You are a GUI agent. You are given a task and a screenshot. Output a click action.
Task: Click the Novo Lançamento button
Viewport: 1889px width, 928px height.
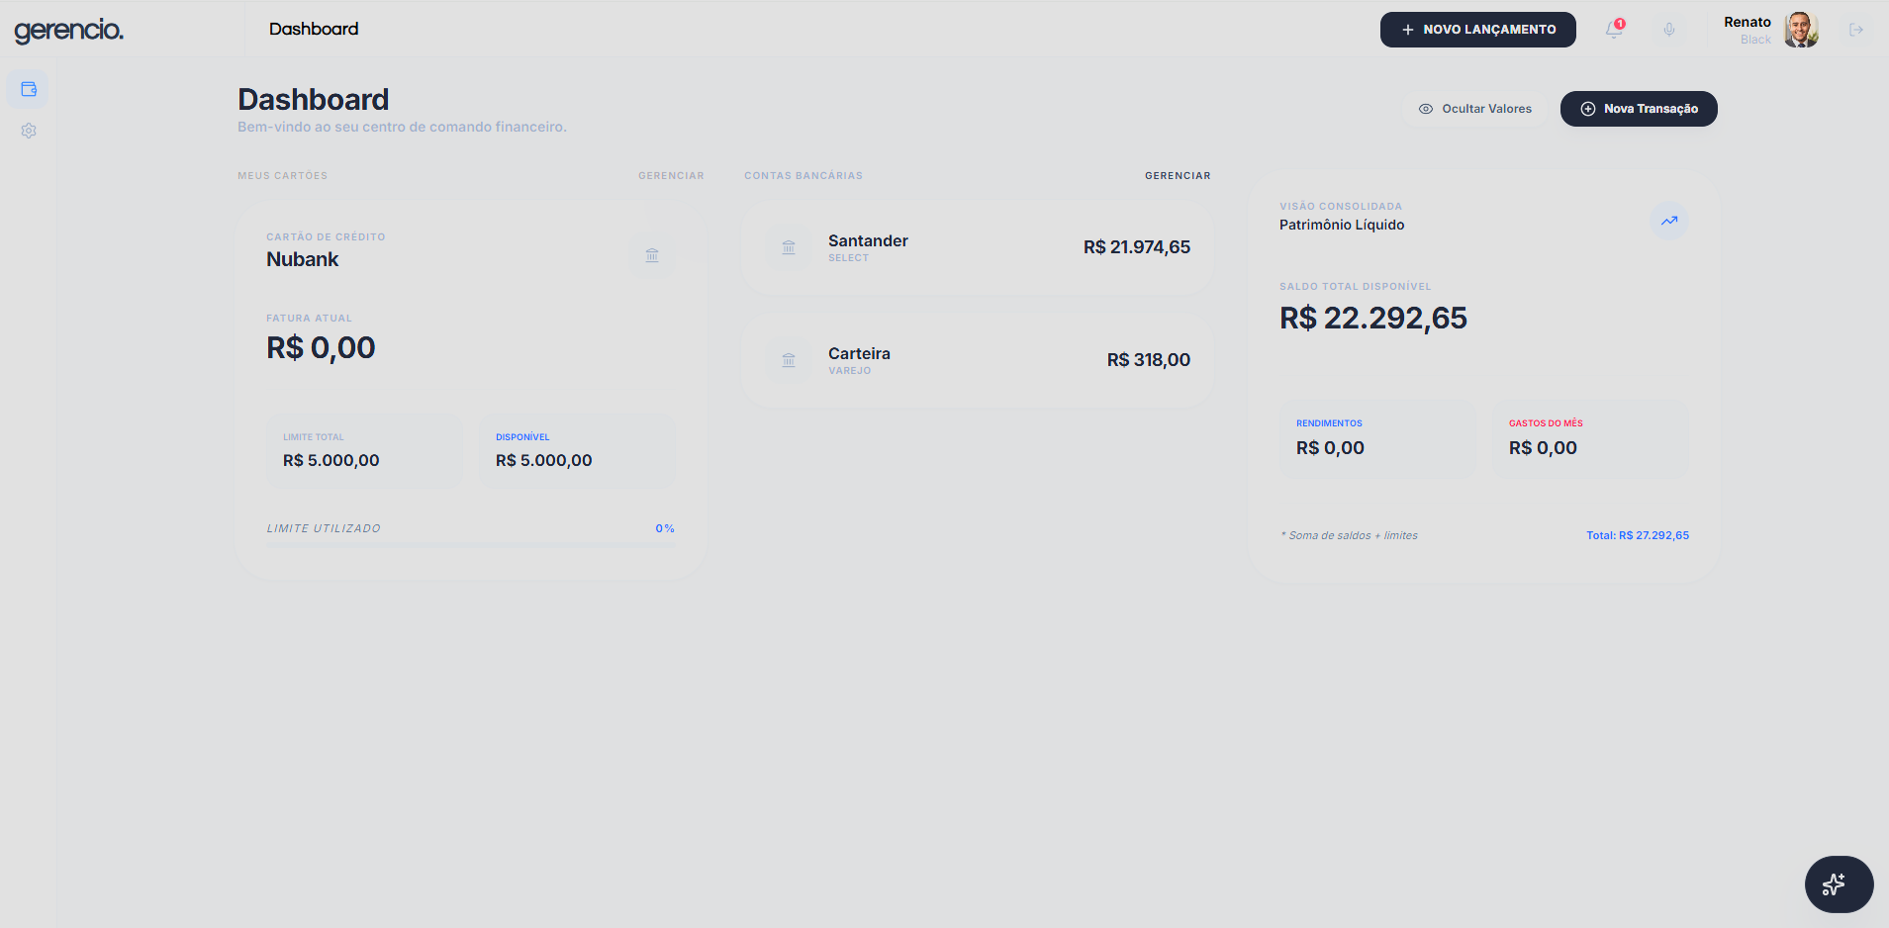click(x=1478, y=30)
